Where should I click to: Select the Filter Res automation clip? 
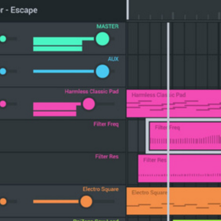pyautogui.click(x=179, y=168)
